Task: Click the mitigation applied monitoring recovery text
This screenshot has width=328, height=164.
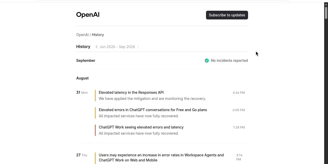Action: pos(152,99)
